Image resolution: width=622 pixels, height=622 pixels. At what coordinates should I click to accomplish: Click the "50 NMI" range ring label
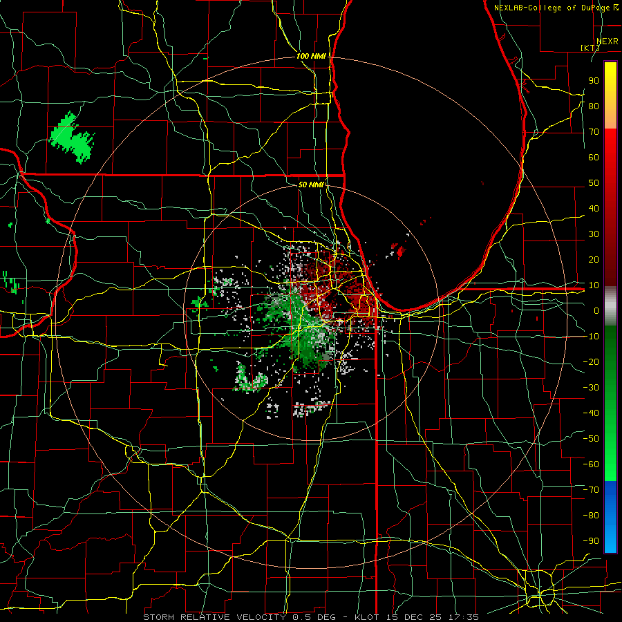311,185
